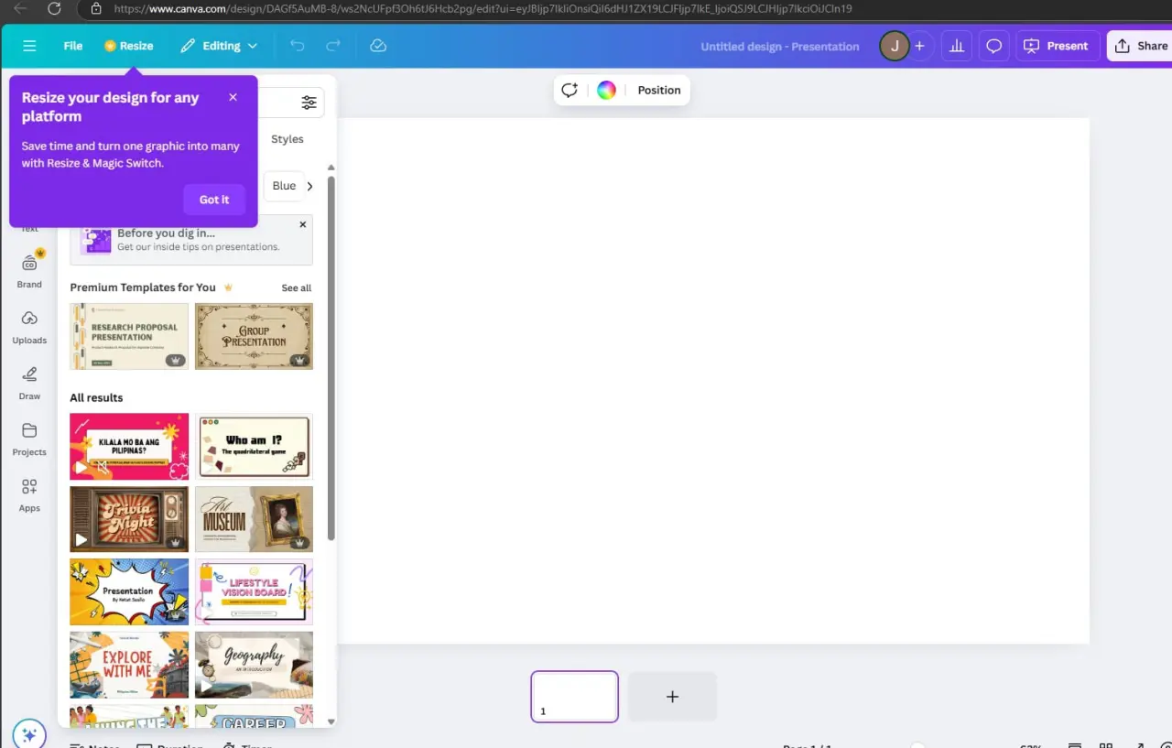
Task: Check cloud save status icon
Action: click(378, 46)
